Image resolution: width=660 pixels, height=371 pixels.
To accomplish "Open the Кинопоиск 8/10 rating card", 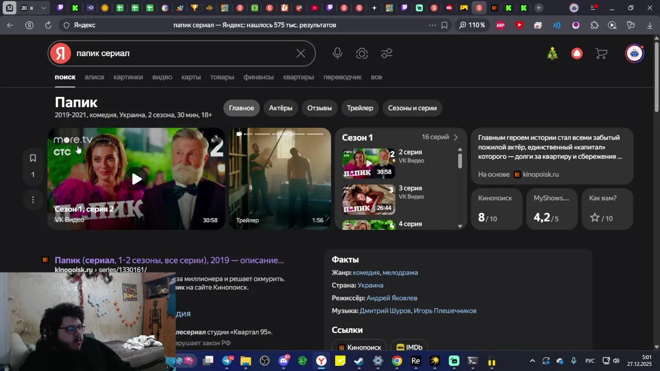I will point(497,209).
